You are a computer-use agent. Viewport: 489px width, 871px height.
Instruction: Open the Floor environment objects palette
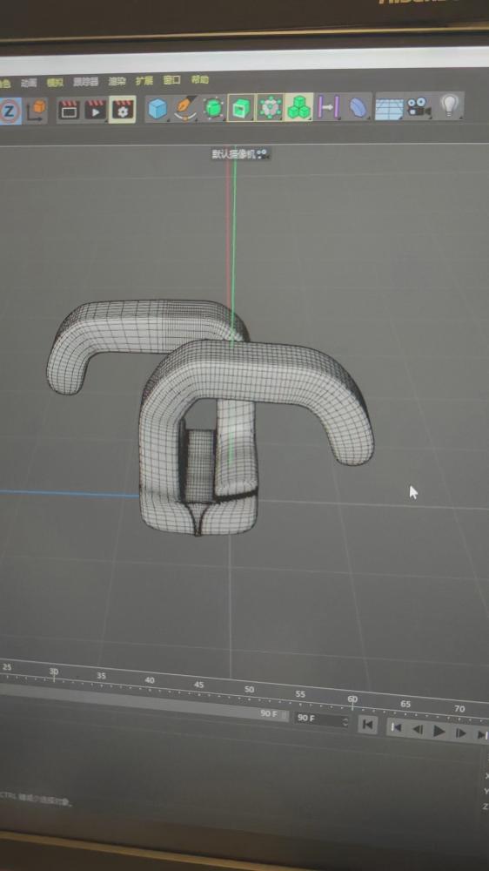[x=389, y=106]
